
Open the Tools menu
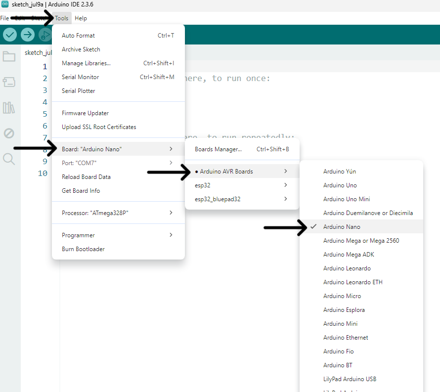click(x=61, y=18)
